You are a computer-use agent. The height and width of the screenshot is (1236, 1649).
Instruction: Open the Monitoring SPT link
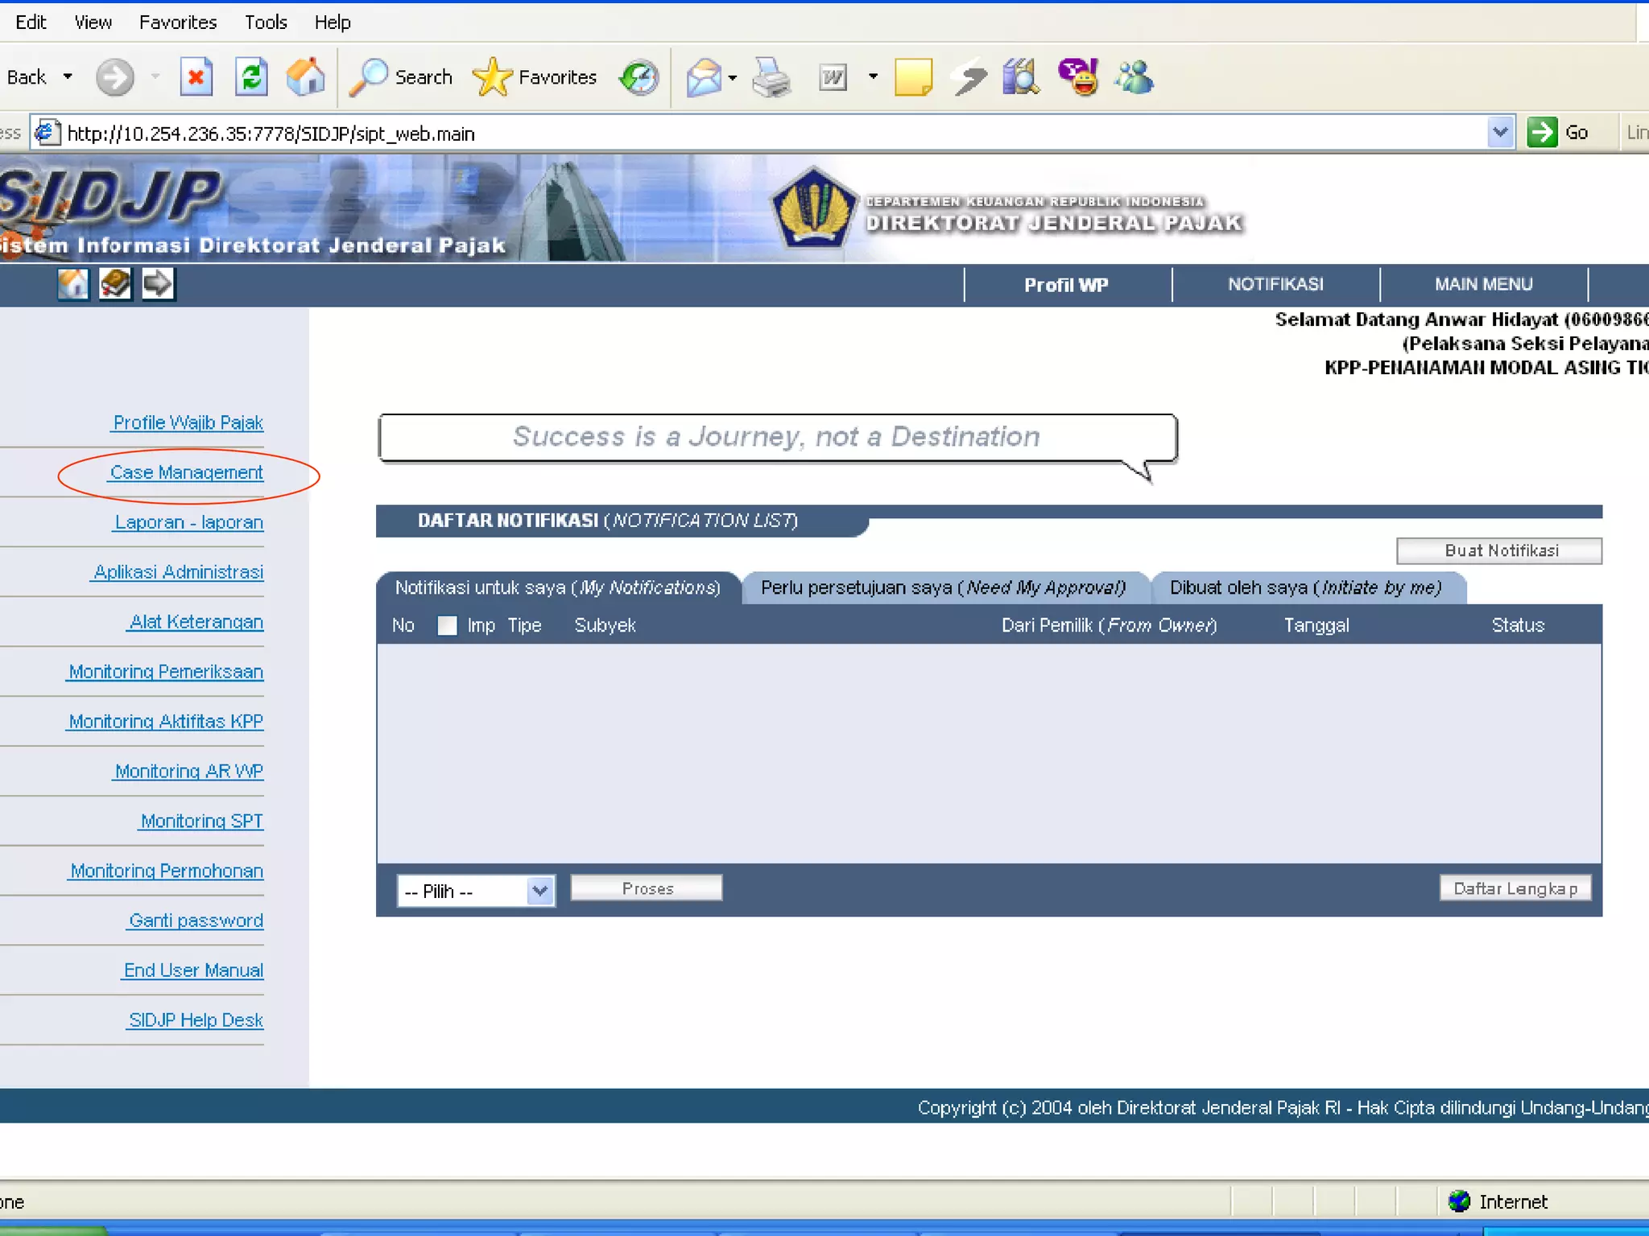click(201, 822)
